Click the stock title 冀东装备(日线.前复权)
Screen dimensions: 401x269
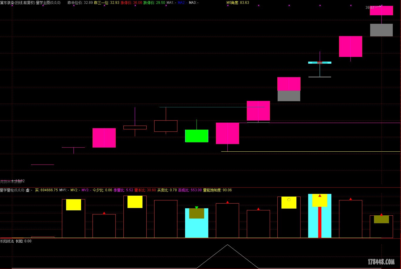pos(18,3)
